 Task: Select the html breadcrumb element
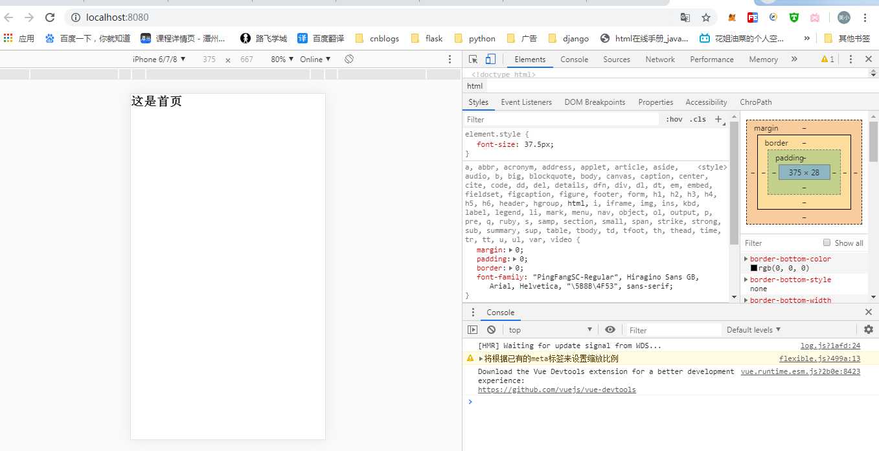click(x=475, y=86)
